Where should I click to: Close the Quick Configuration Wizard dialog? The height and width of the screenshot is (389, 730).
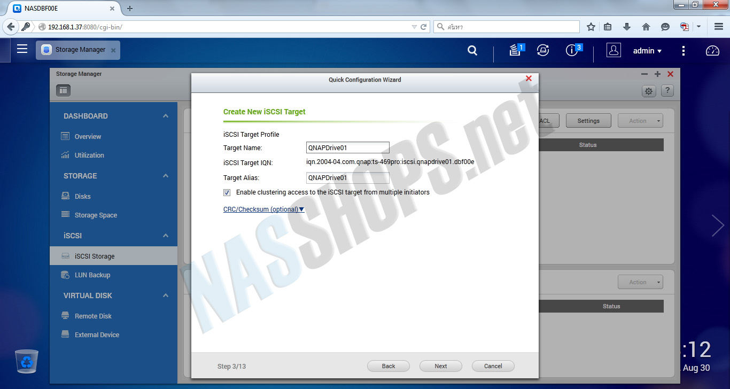tap(529, 79)
